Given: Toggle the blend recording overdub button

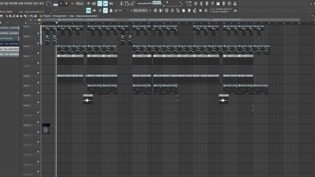Looking at the screenshot, I should point(105,3).
